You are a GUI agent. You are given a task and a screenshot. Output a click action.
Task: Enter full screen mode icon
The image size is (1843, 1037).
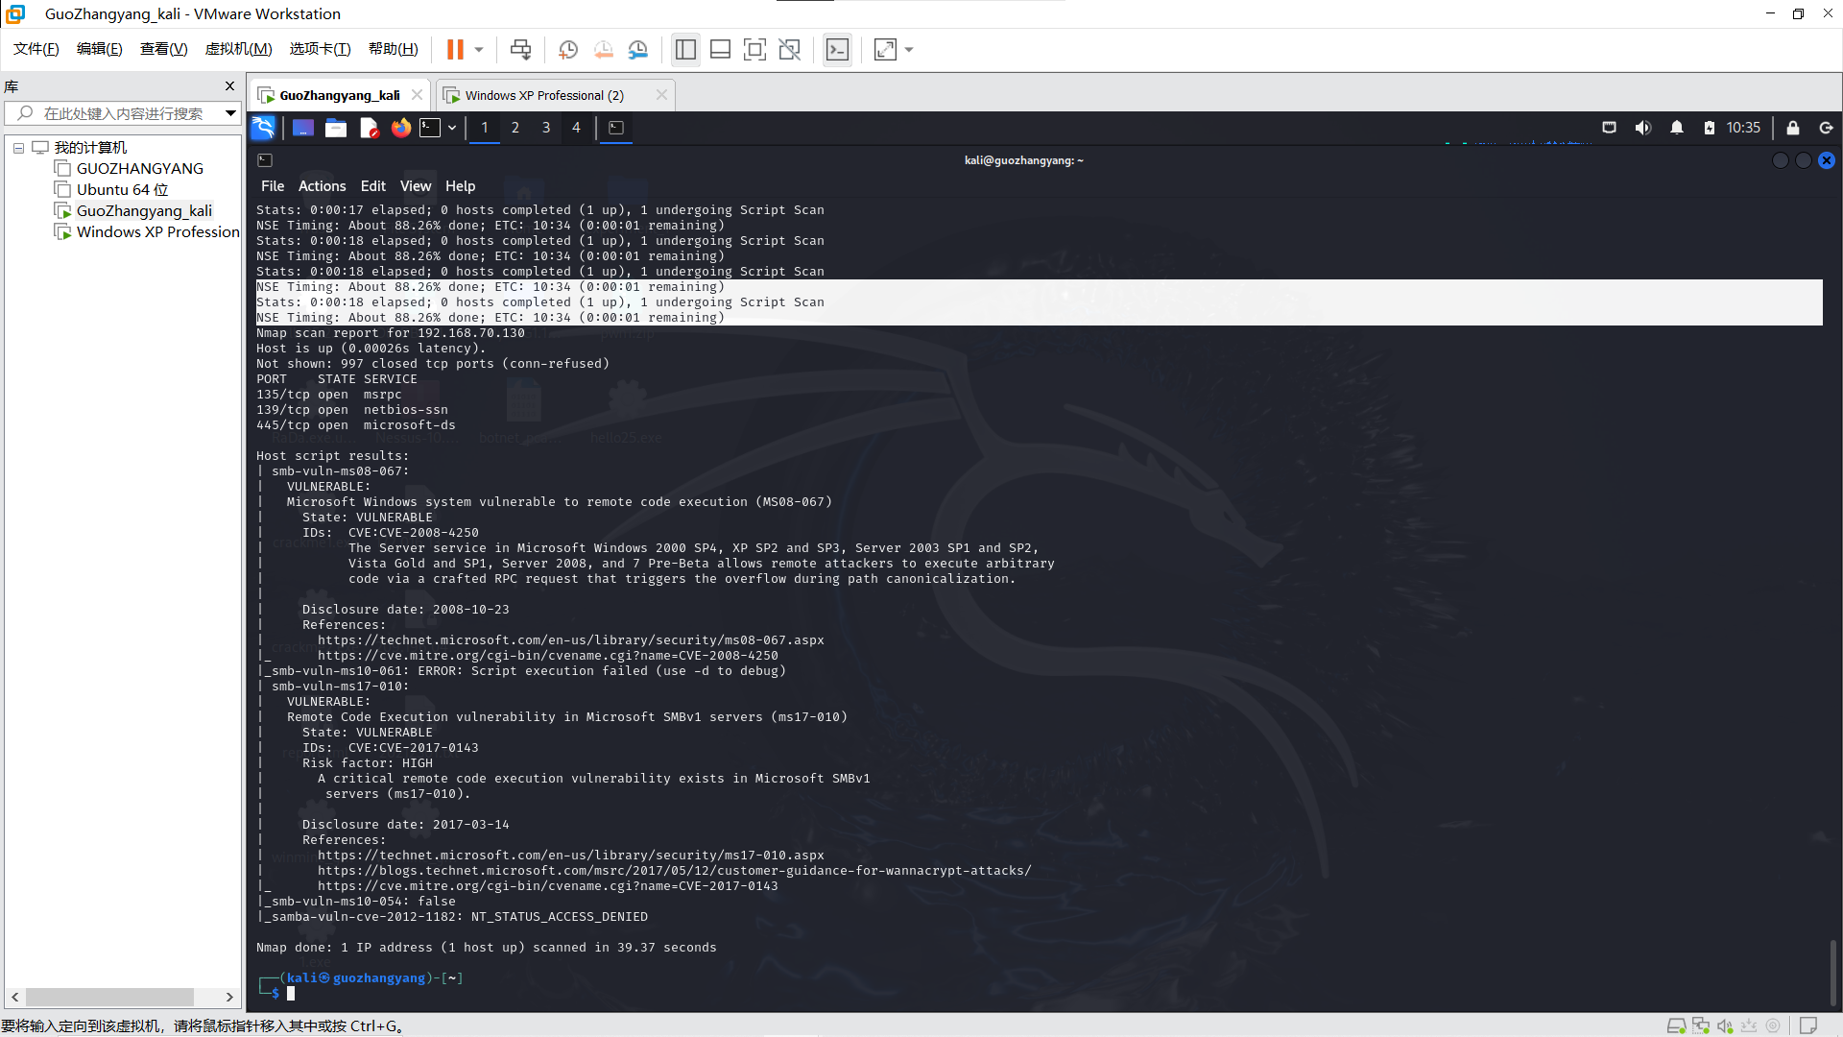(x=754, y=50)
